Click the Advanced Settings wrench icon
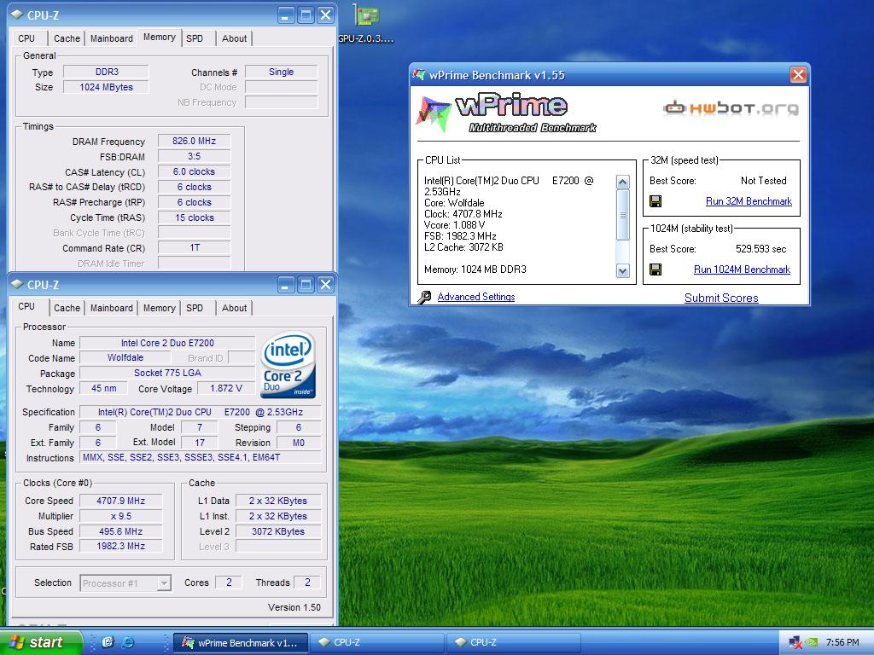874x655 pixels. pyautogui.click(x=424, y=298)
